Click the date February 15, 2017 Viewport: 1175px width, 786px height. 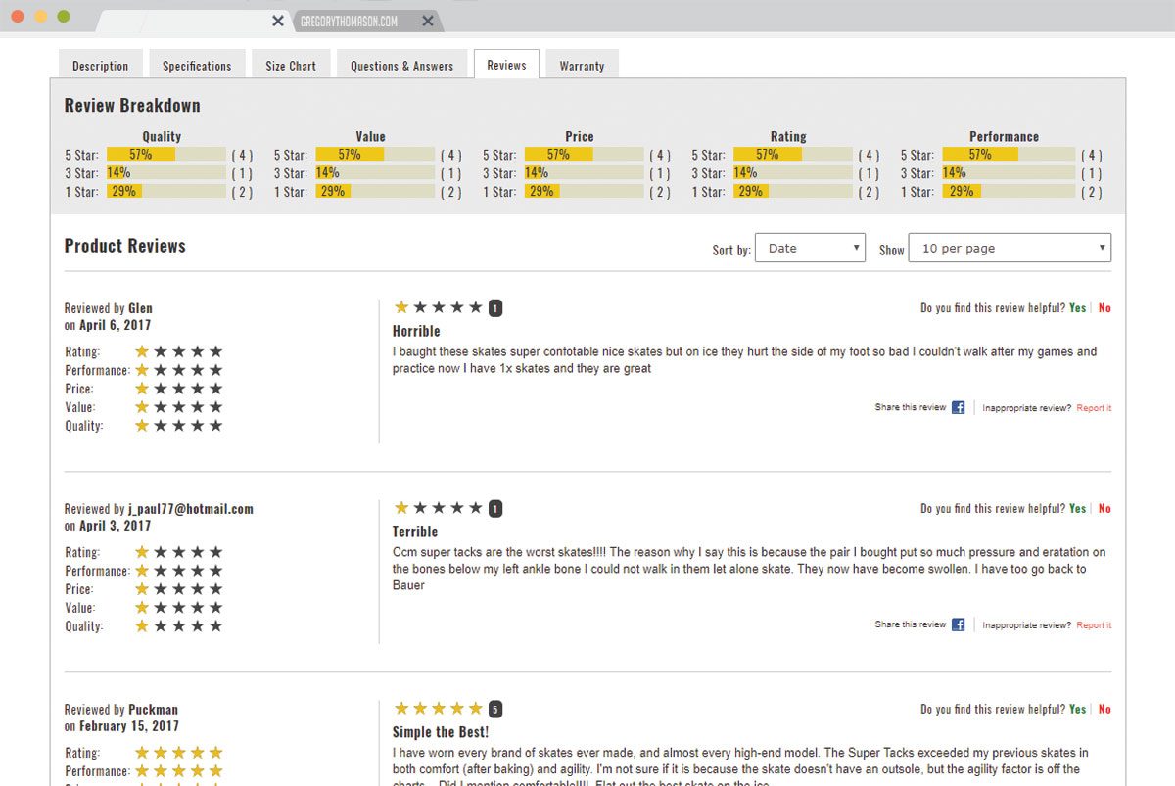[x=130, y=726]
